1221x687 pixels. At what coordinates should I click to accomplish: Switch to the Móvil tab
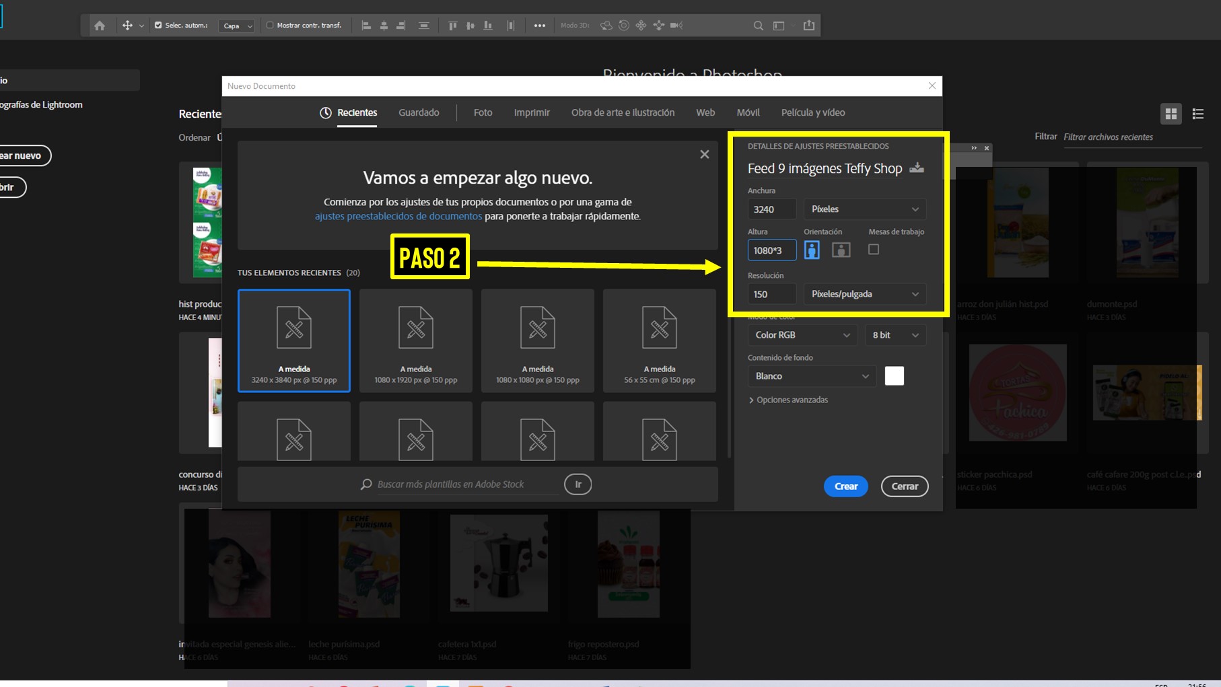(748, 112)
